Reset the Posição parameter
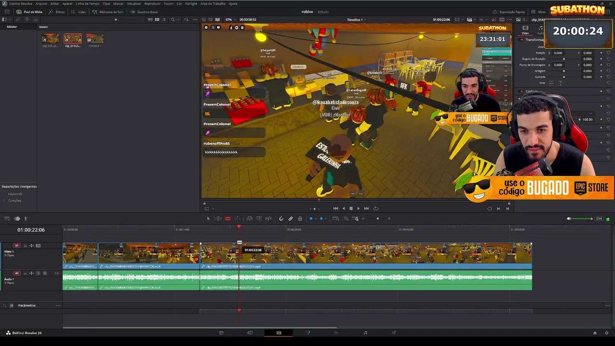Viewport: 615px width, 346px height. coord(608,53)
